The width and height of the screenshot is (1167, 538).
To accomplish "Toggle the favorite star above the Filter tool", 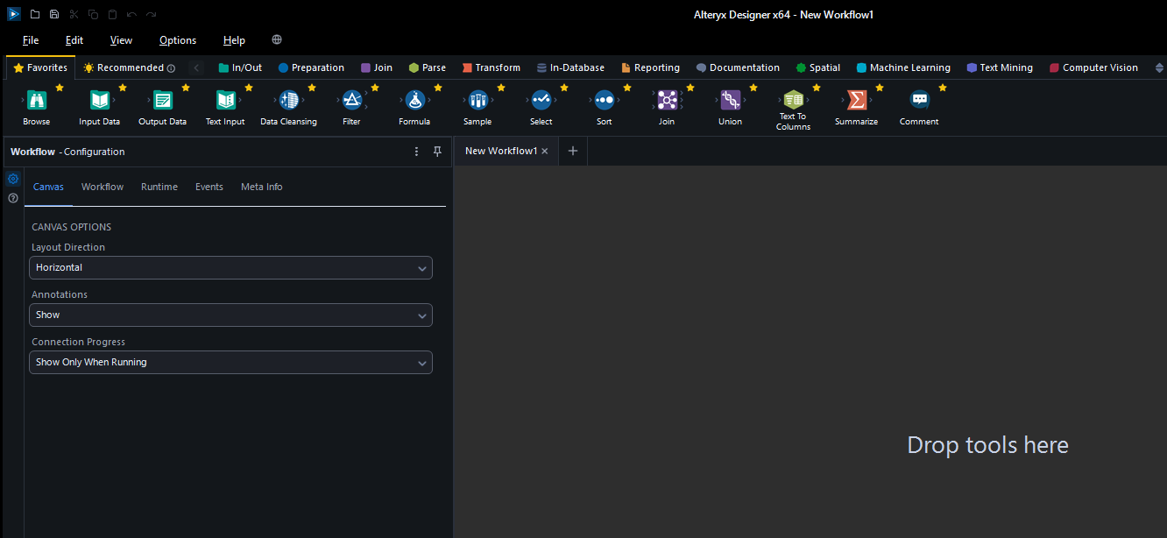I will pos(375,88).
